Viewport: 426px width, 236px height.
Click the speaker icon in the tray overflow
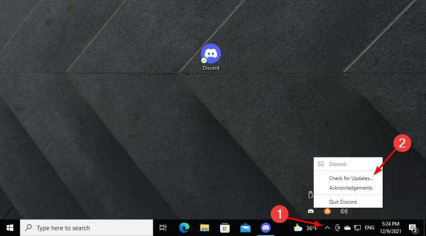(x=344, y=211)
